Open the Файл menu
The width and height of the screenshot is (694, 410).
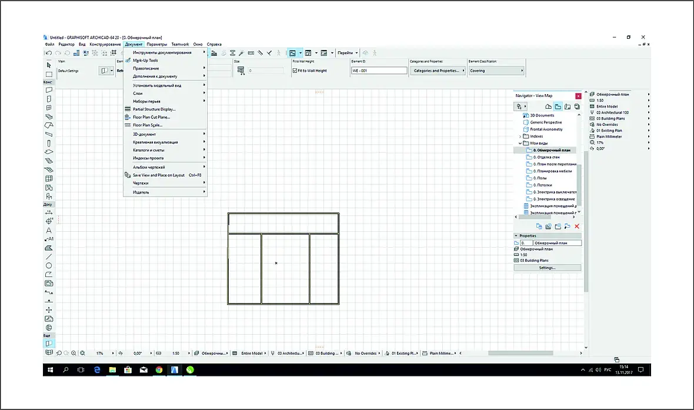click(49, 44)
